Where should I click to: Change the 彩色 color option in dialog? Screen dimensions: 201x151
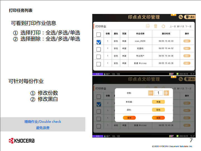[x=158, y=110]
